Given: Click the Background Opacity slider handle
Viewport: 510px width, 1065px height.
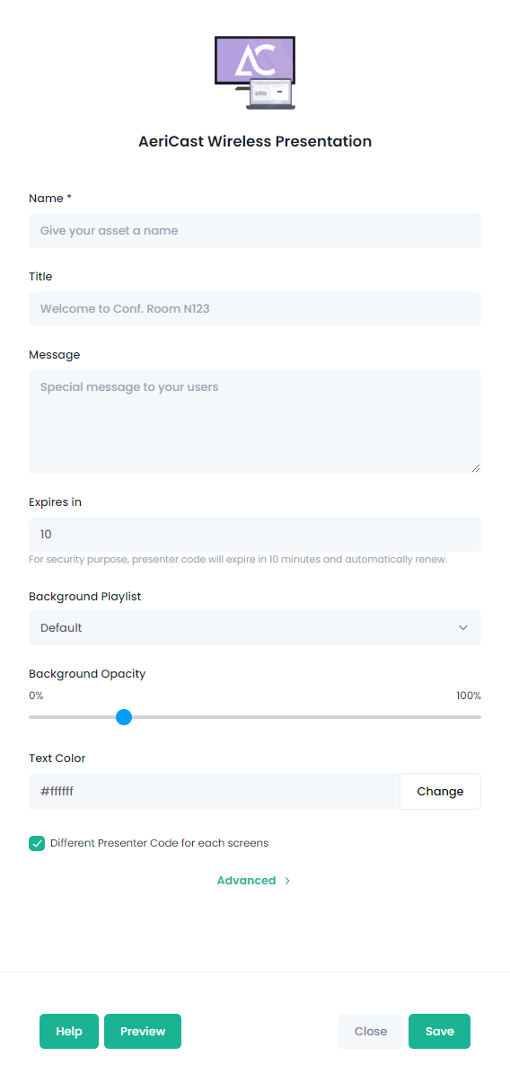Looking at the screenshot, I should click(x=123, y=716).
